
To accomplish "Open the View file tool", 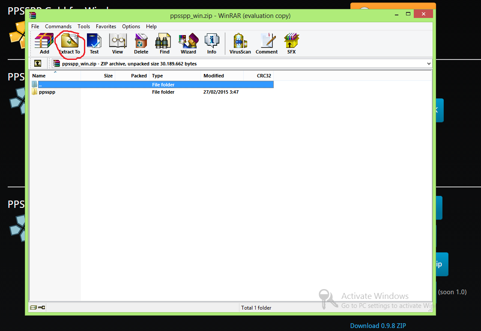I will 117,44.
